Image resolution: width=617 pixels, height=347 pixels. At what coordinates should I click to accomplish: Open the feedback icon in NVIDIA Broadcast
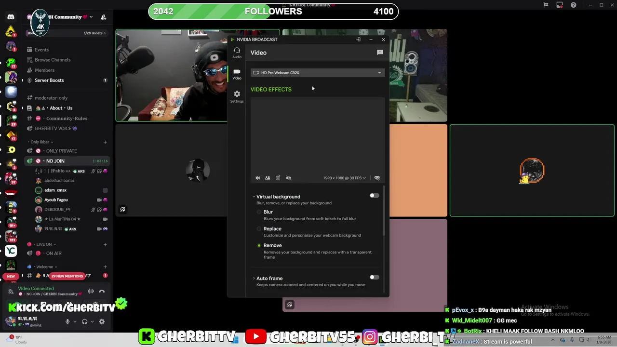[x=380, y=52]
